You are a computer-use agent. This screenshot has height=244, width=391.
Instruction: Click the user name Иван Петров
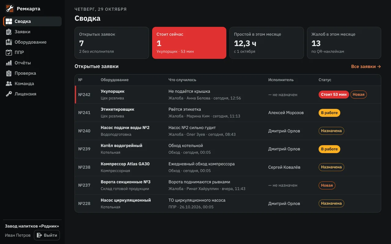point(18,235)
